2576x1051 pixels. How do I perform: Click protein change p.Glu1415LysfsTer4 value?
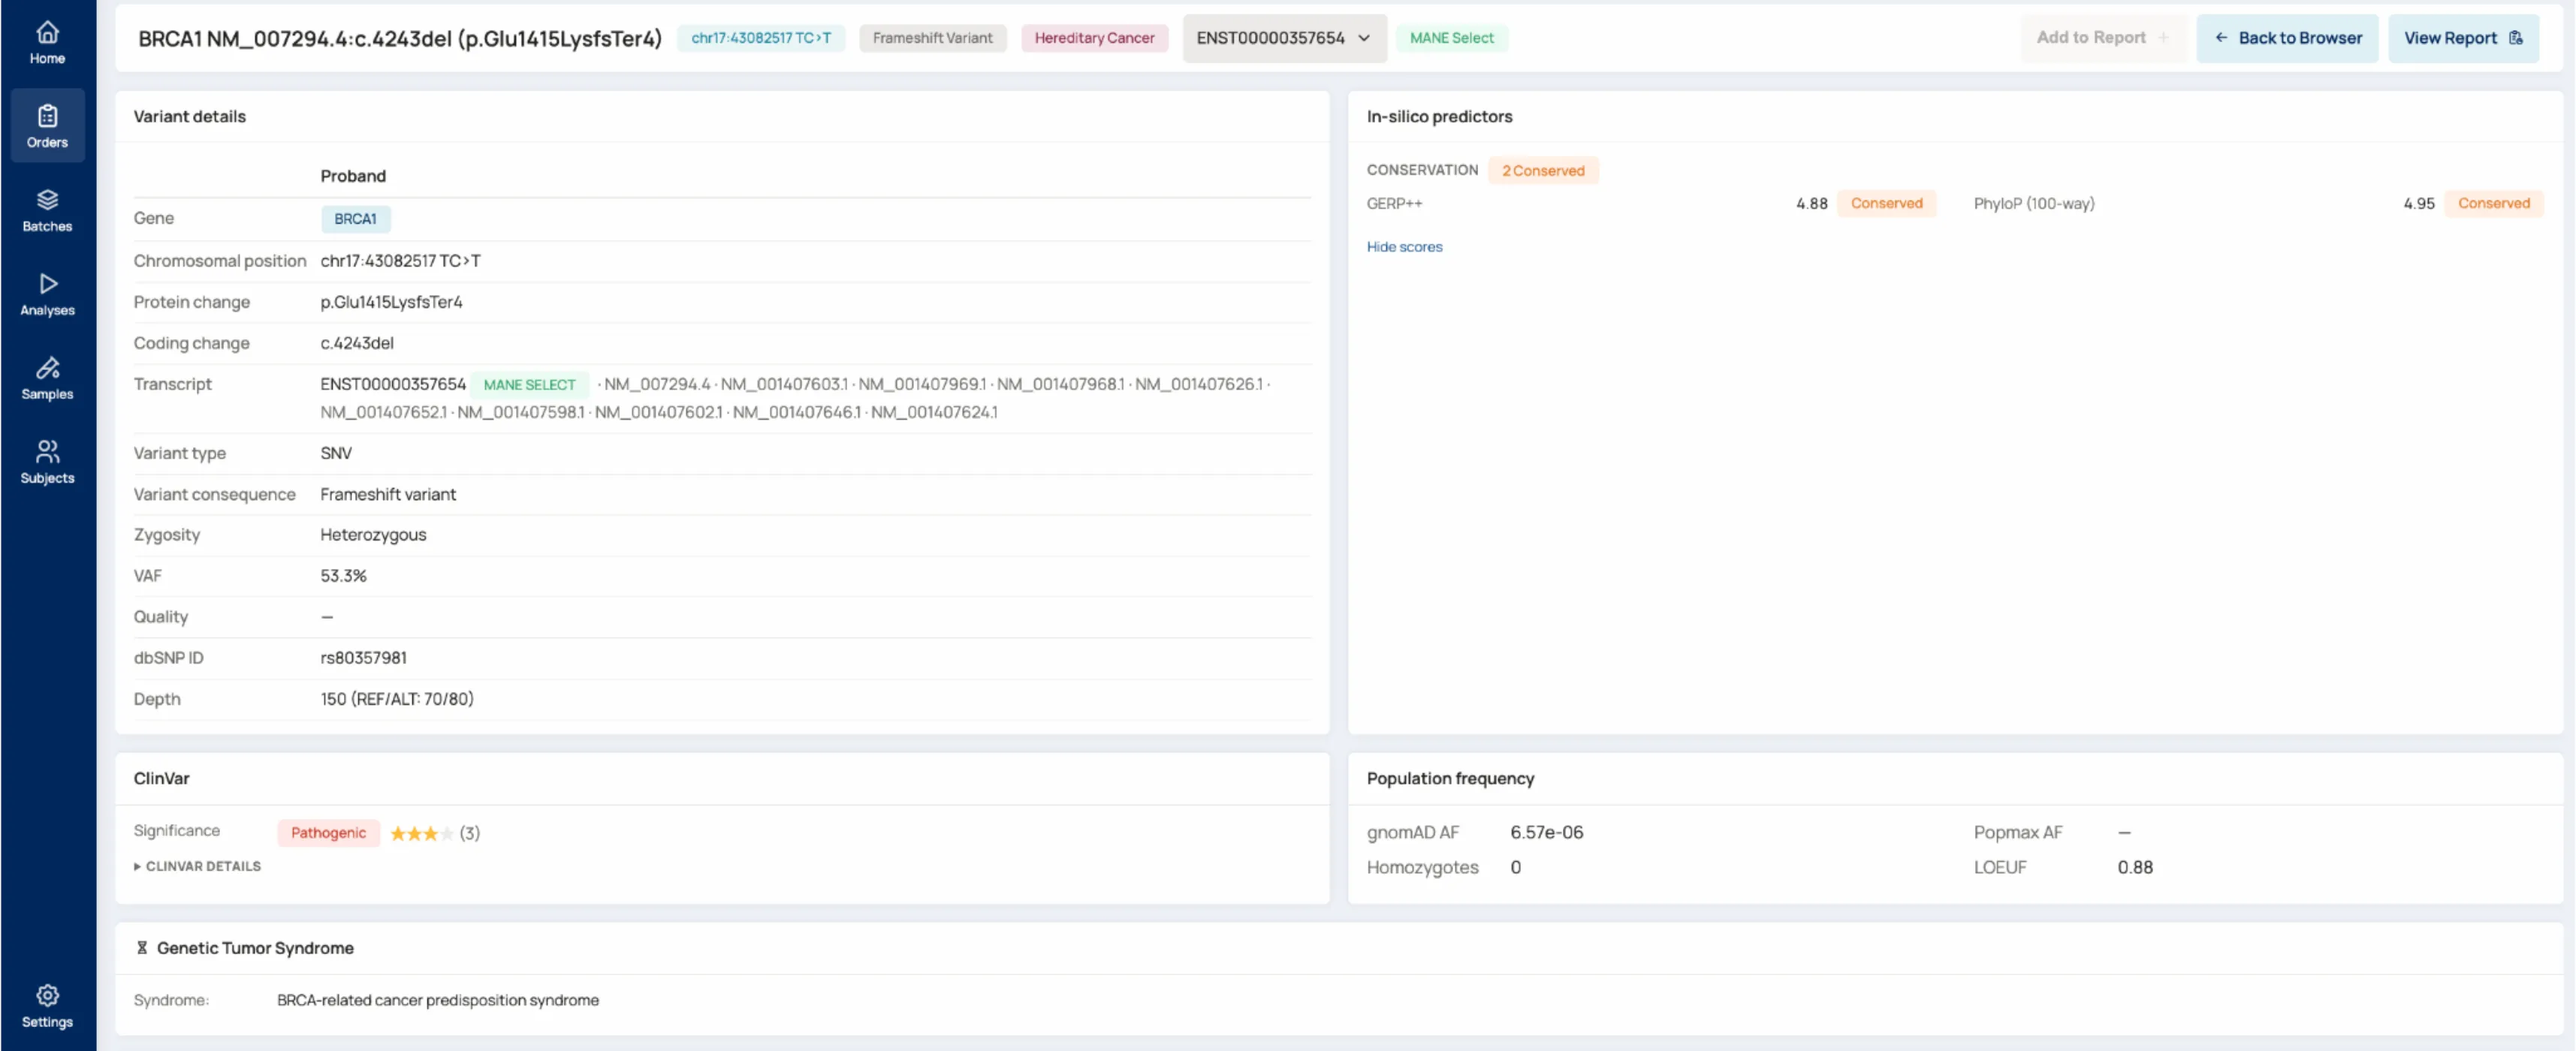coord(391,302)
